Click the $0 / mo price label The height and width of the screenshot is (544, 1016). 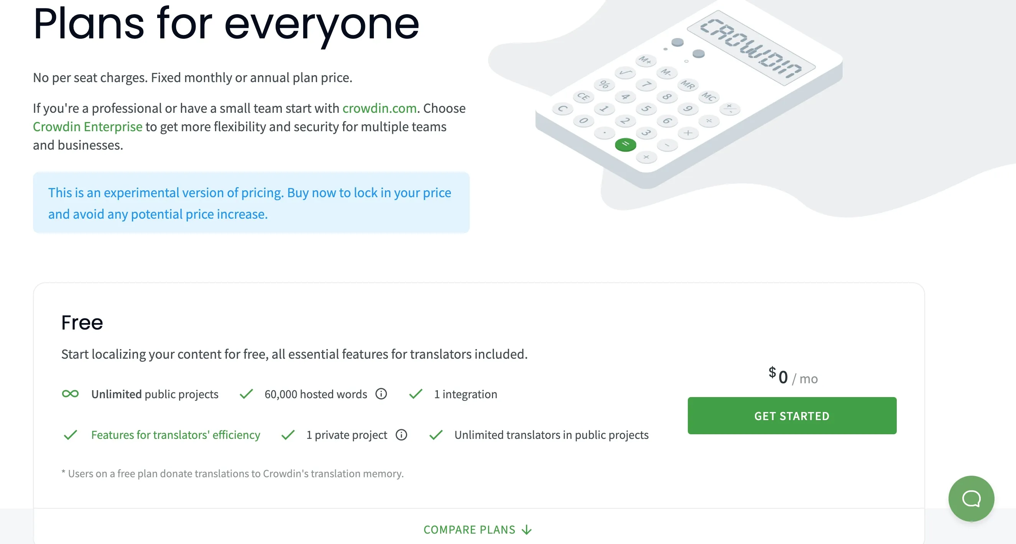(793, 377)
